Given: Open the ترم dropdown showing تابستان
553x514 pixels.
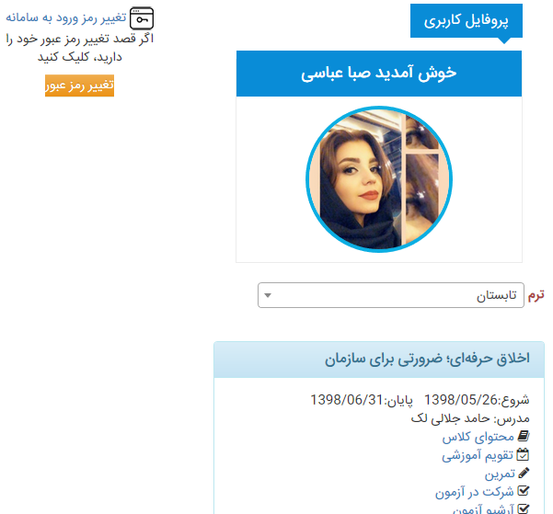Looking at the screenshot, I should click(x=391, y=295).
